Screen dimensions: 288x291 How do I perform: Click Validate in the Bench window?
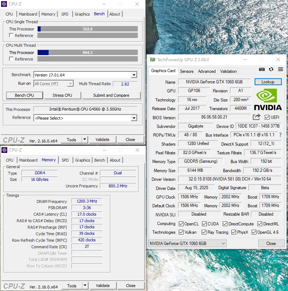tap(102, 140)
